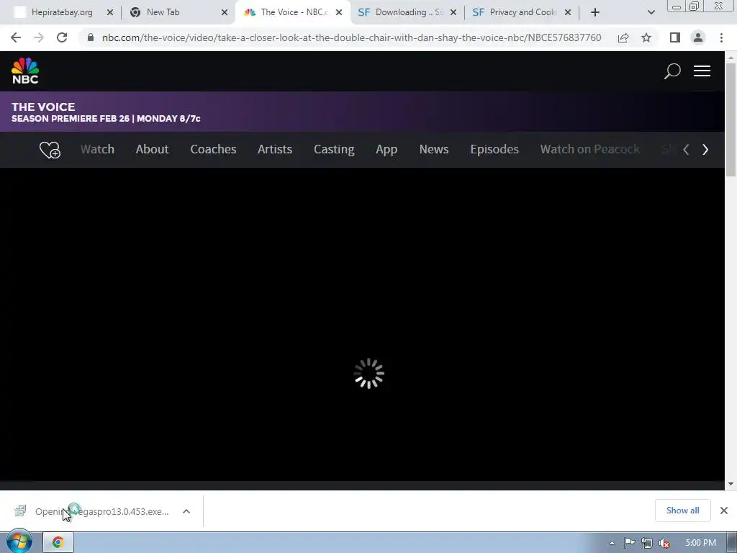The image size is (737, 553).
Task: Toggle the browser side panel
Action: pyautogui.click(x=675, y=37)
